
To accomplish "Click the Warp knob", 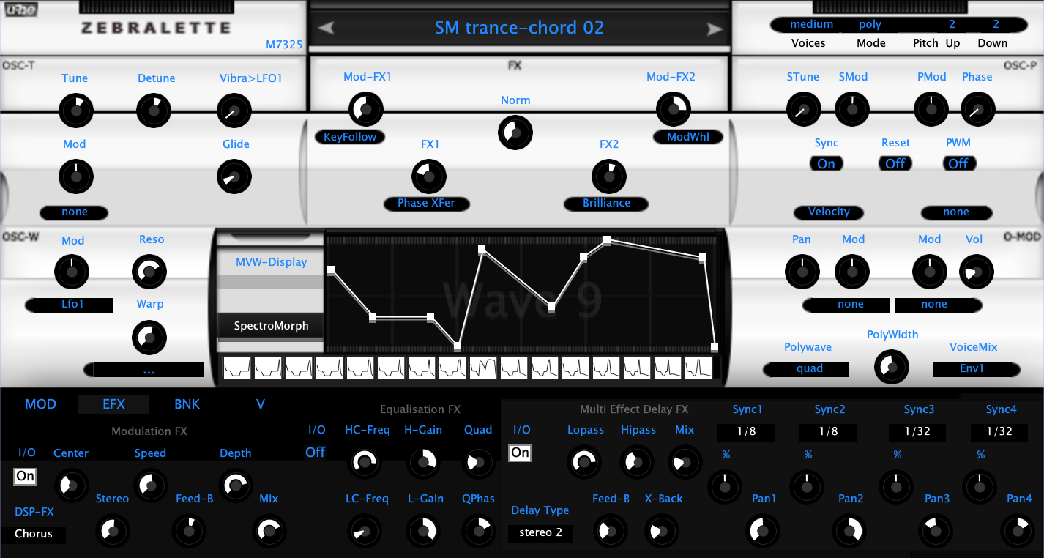I will [x=149, y=338].
